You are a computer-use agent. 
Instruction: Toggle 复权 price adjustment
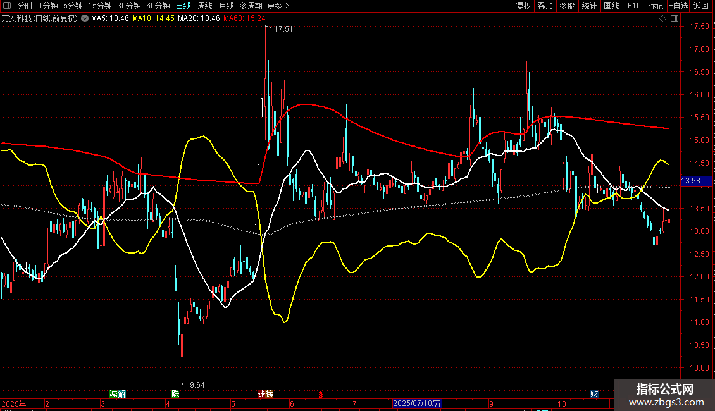tap(523, 6)
